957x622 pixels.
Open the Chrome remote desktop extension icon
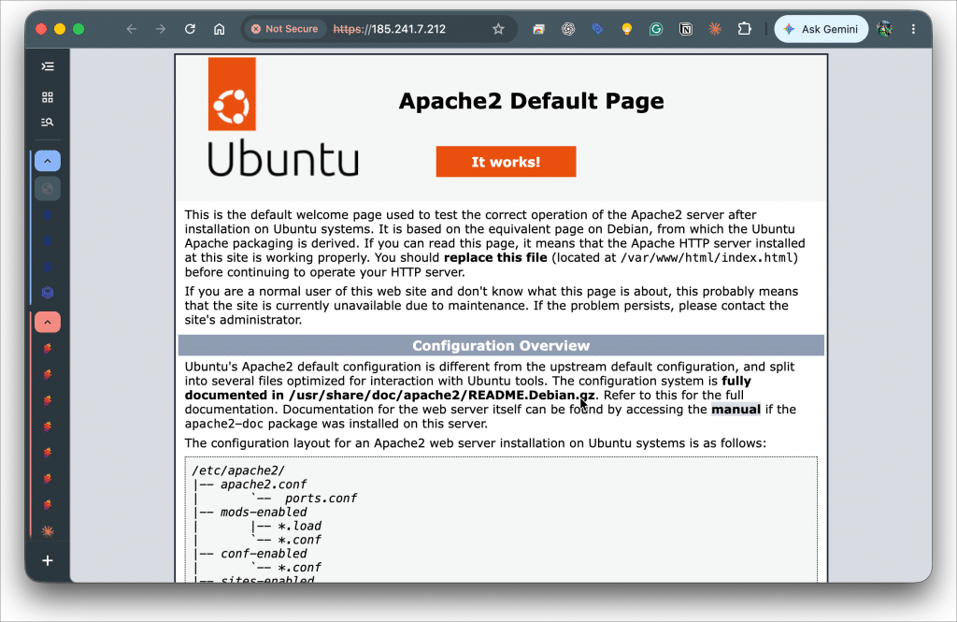[x=538, y=29]
